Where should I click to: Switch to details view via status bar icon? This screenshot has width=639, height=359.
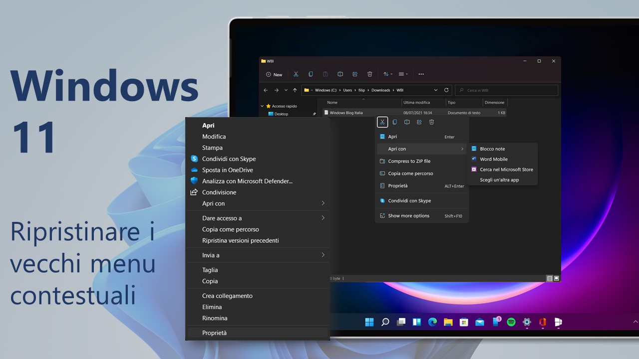(550, 278)
